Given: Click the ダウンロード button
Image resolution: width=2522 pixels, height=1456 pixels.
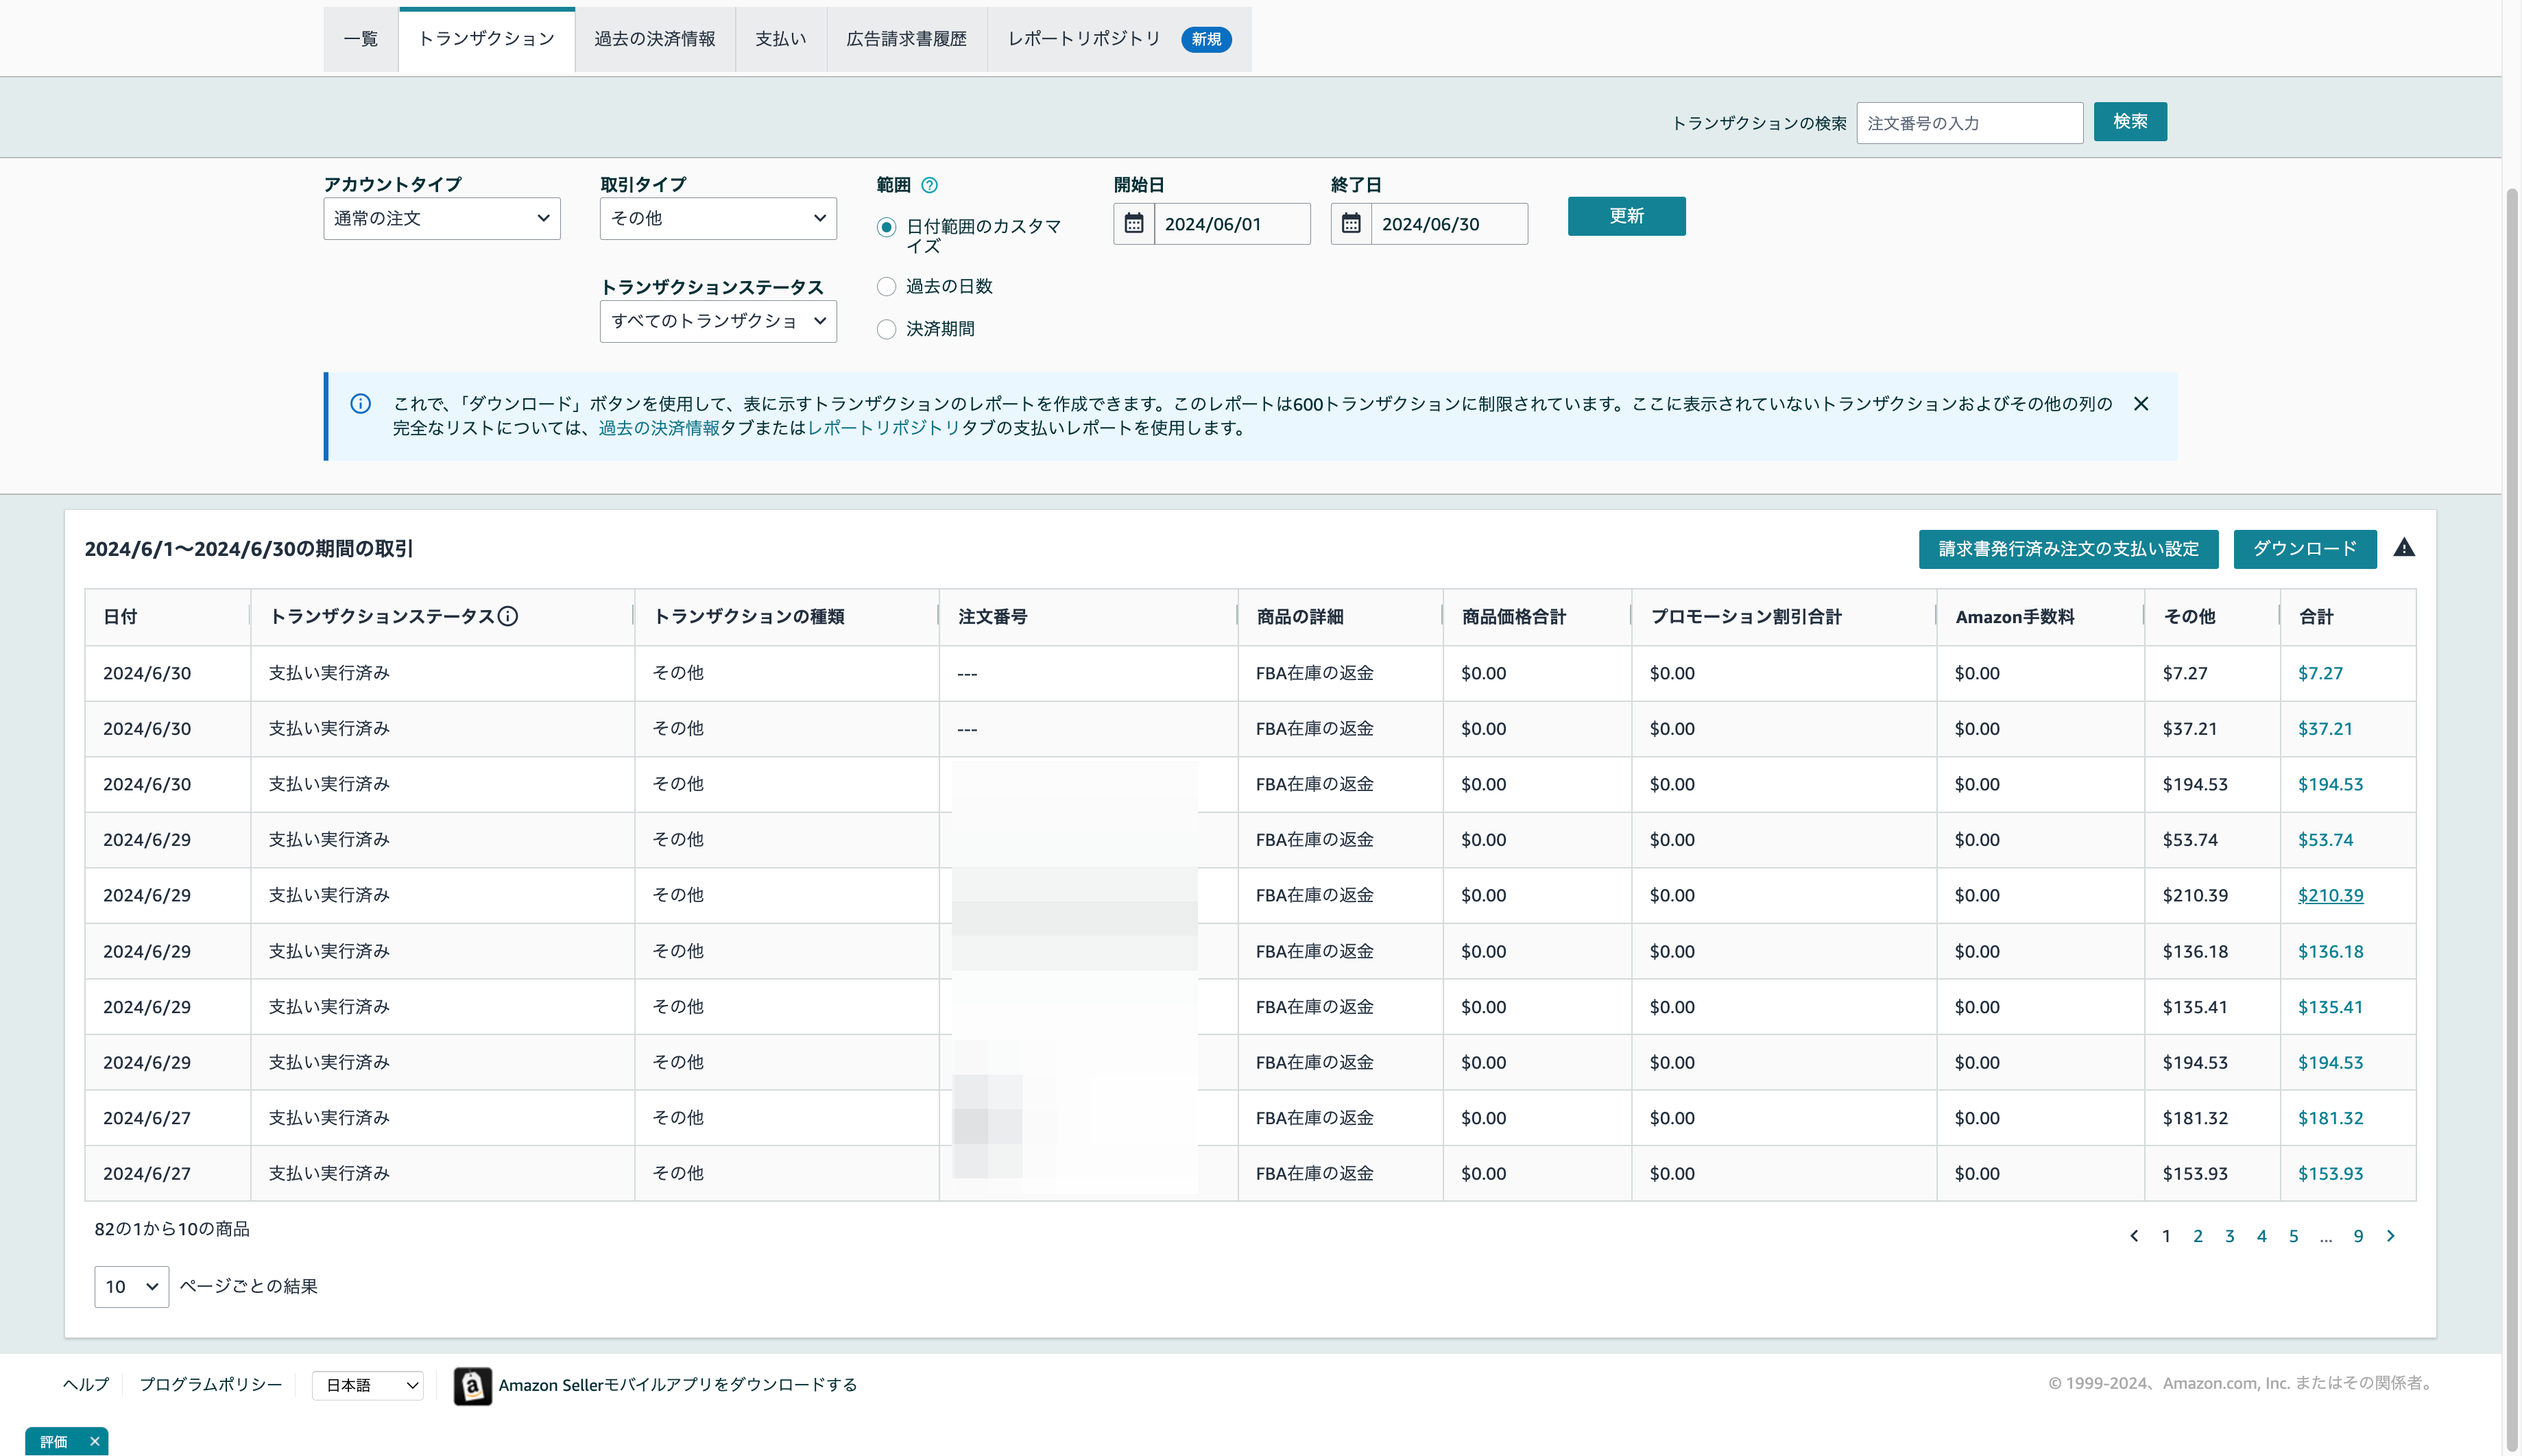Looking at the screenshot, I should point(2304,549).
